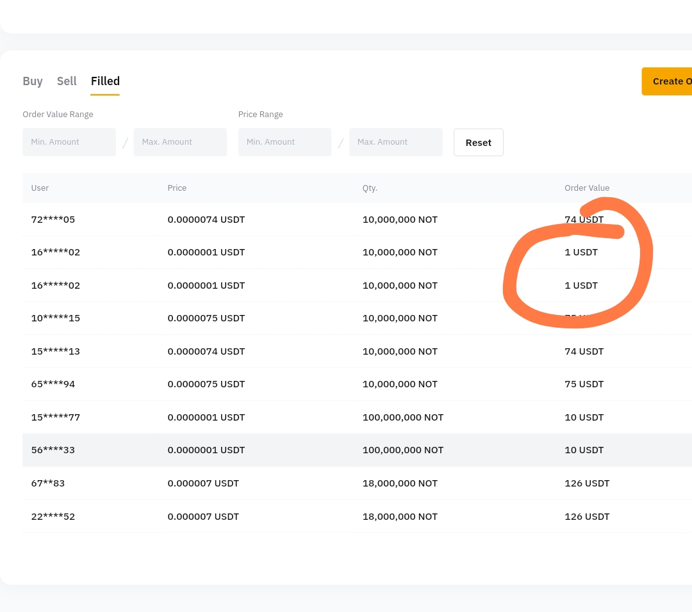Image resolution: width=692 pixels, height=612 pixels.
Task: Click order value 75 USDT of user 65****94
Action: click(x=584, y=384)
